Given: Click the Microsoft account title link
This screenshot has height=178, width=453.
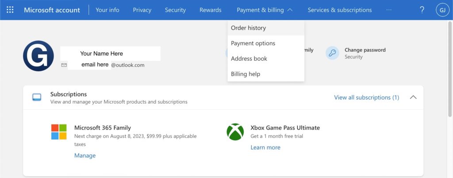Looking at the screenshot, I should coord(52,10).
